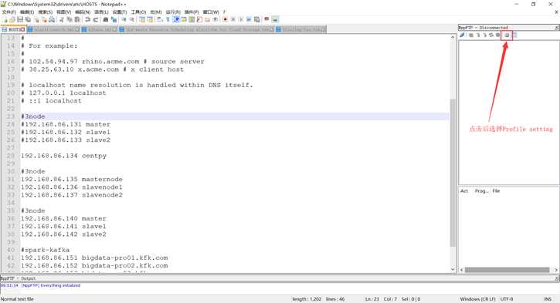This screenshot has height=303, width=560.
Task: Click the line 192.168.86.142 slave2
Action: tap(63, 234)
